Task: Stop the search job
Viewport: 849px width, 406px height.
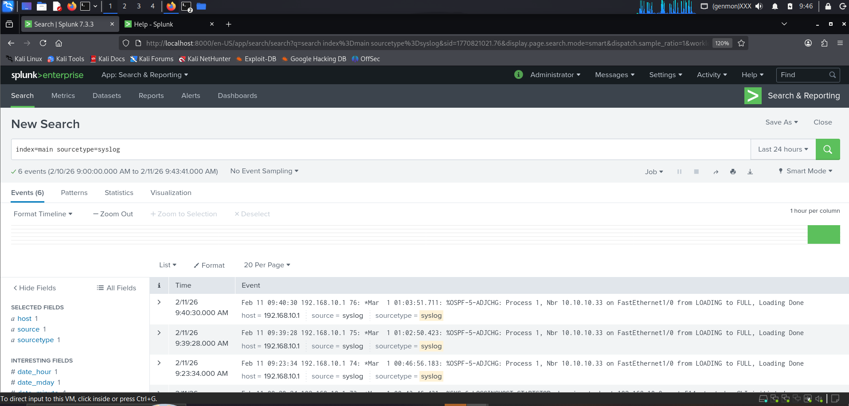Action: click(x=696, y=172)
